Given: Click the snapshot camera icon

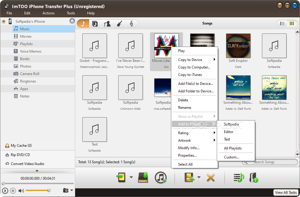Looking at the screenshot, I should click(x=66, y=190).
